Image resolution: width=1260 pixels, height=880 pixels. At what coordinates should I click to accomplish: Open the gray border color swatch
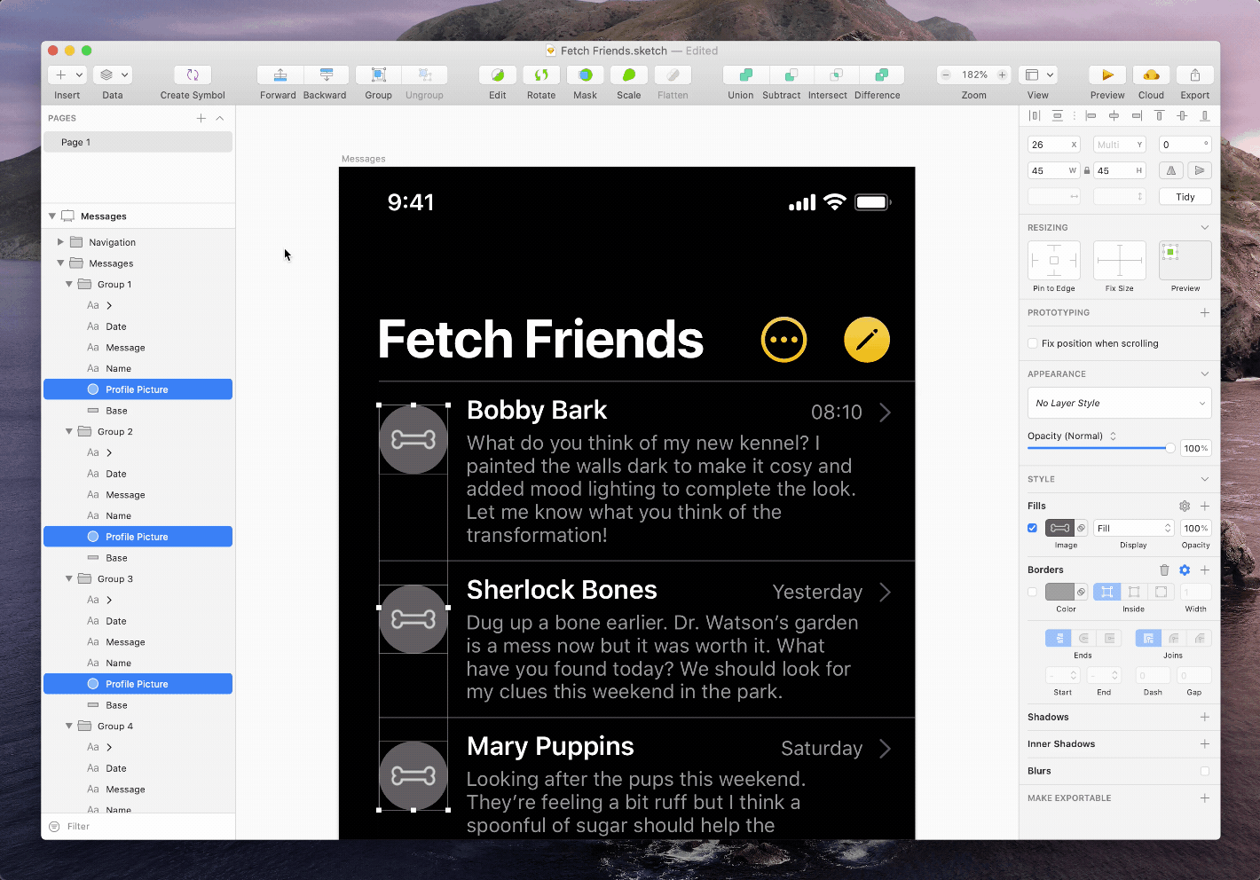[1059, 592]
